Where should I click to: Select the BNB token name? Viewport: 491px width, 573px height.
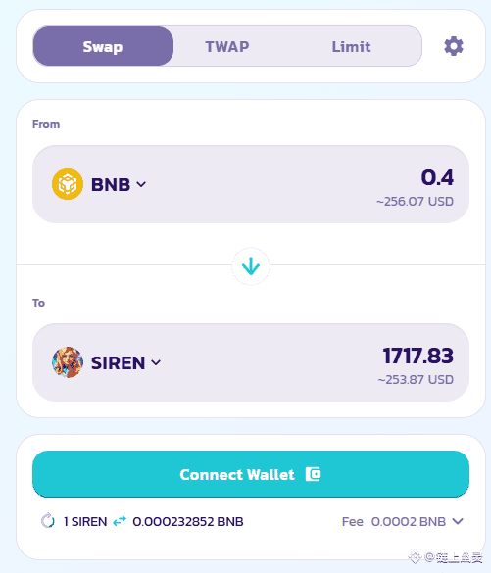111,184
